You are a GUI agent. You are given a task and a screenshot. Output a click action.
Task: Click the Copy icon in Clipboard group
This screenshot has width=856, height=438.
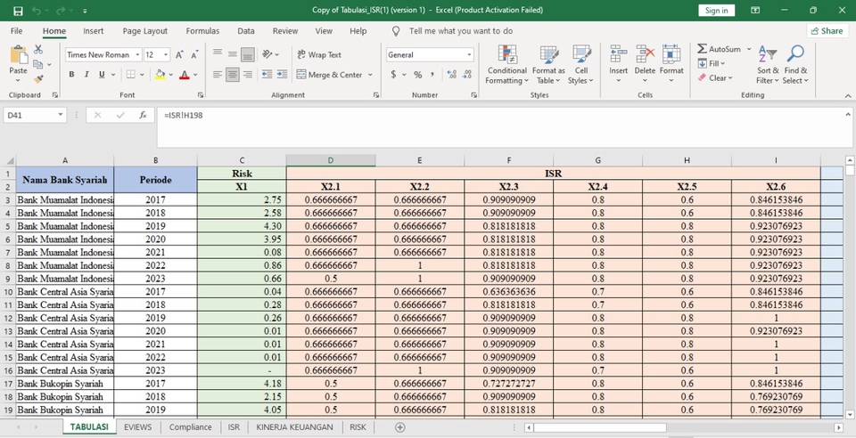(x=37, y=64)
